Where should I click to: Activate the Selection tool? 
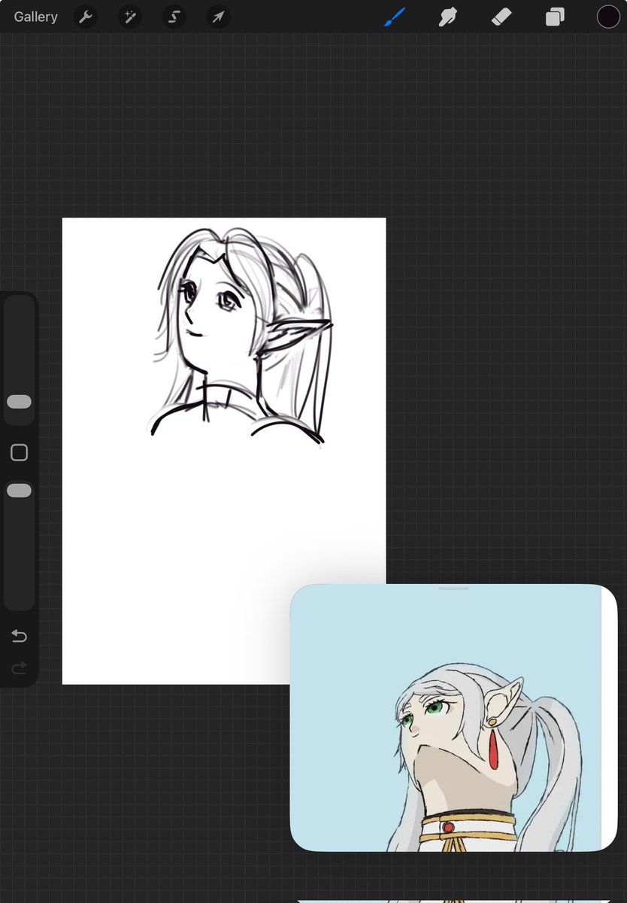174,16
